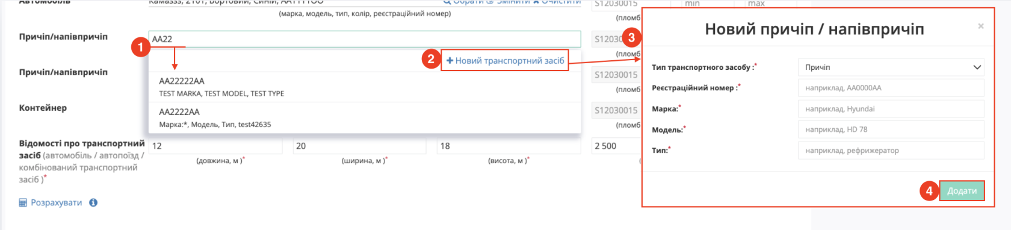Click the ширина field with value 20
This screenshot has width=1011, height=230.
[x=359, y=146]
